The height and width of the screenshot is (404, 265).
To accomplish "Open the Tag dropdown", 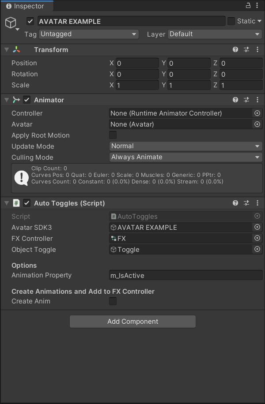I will tap(88, 34).
